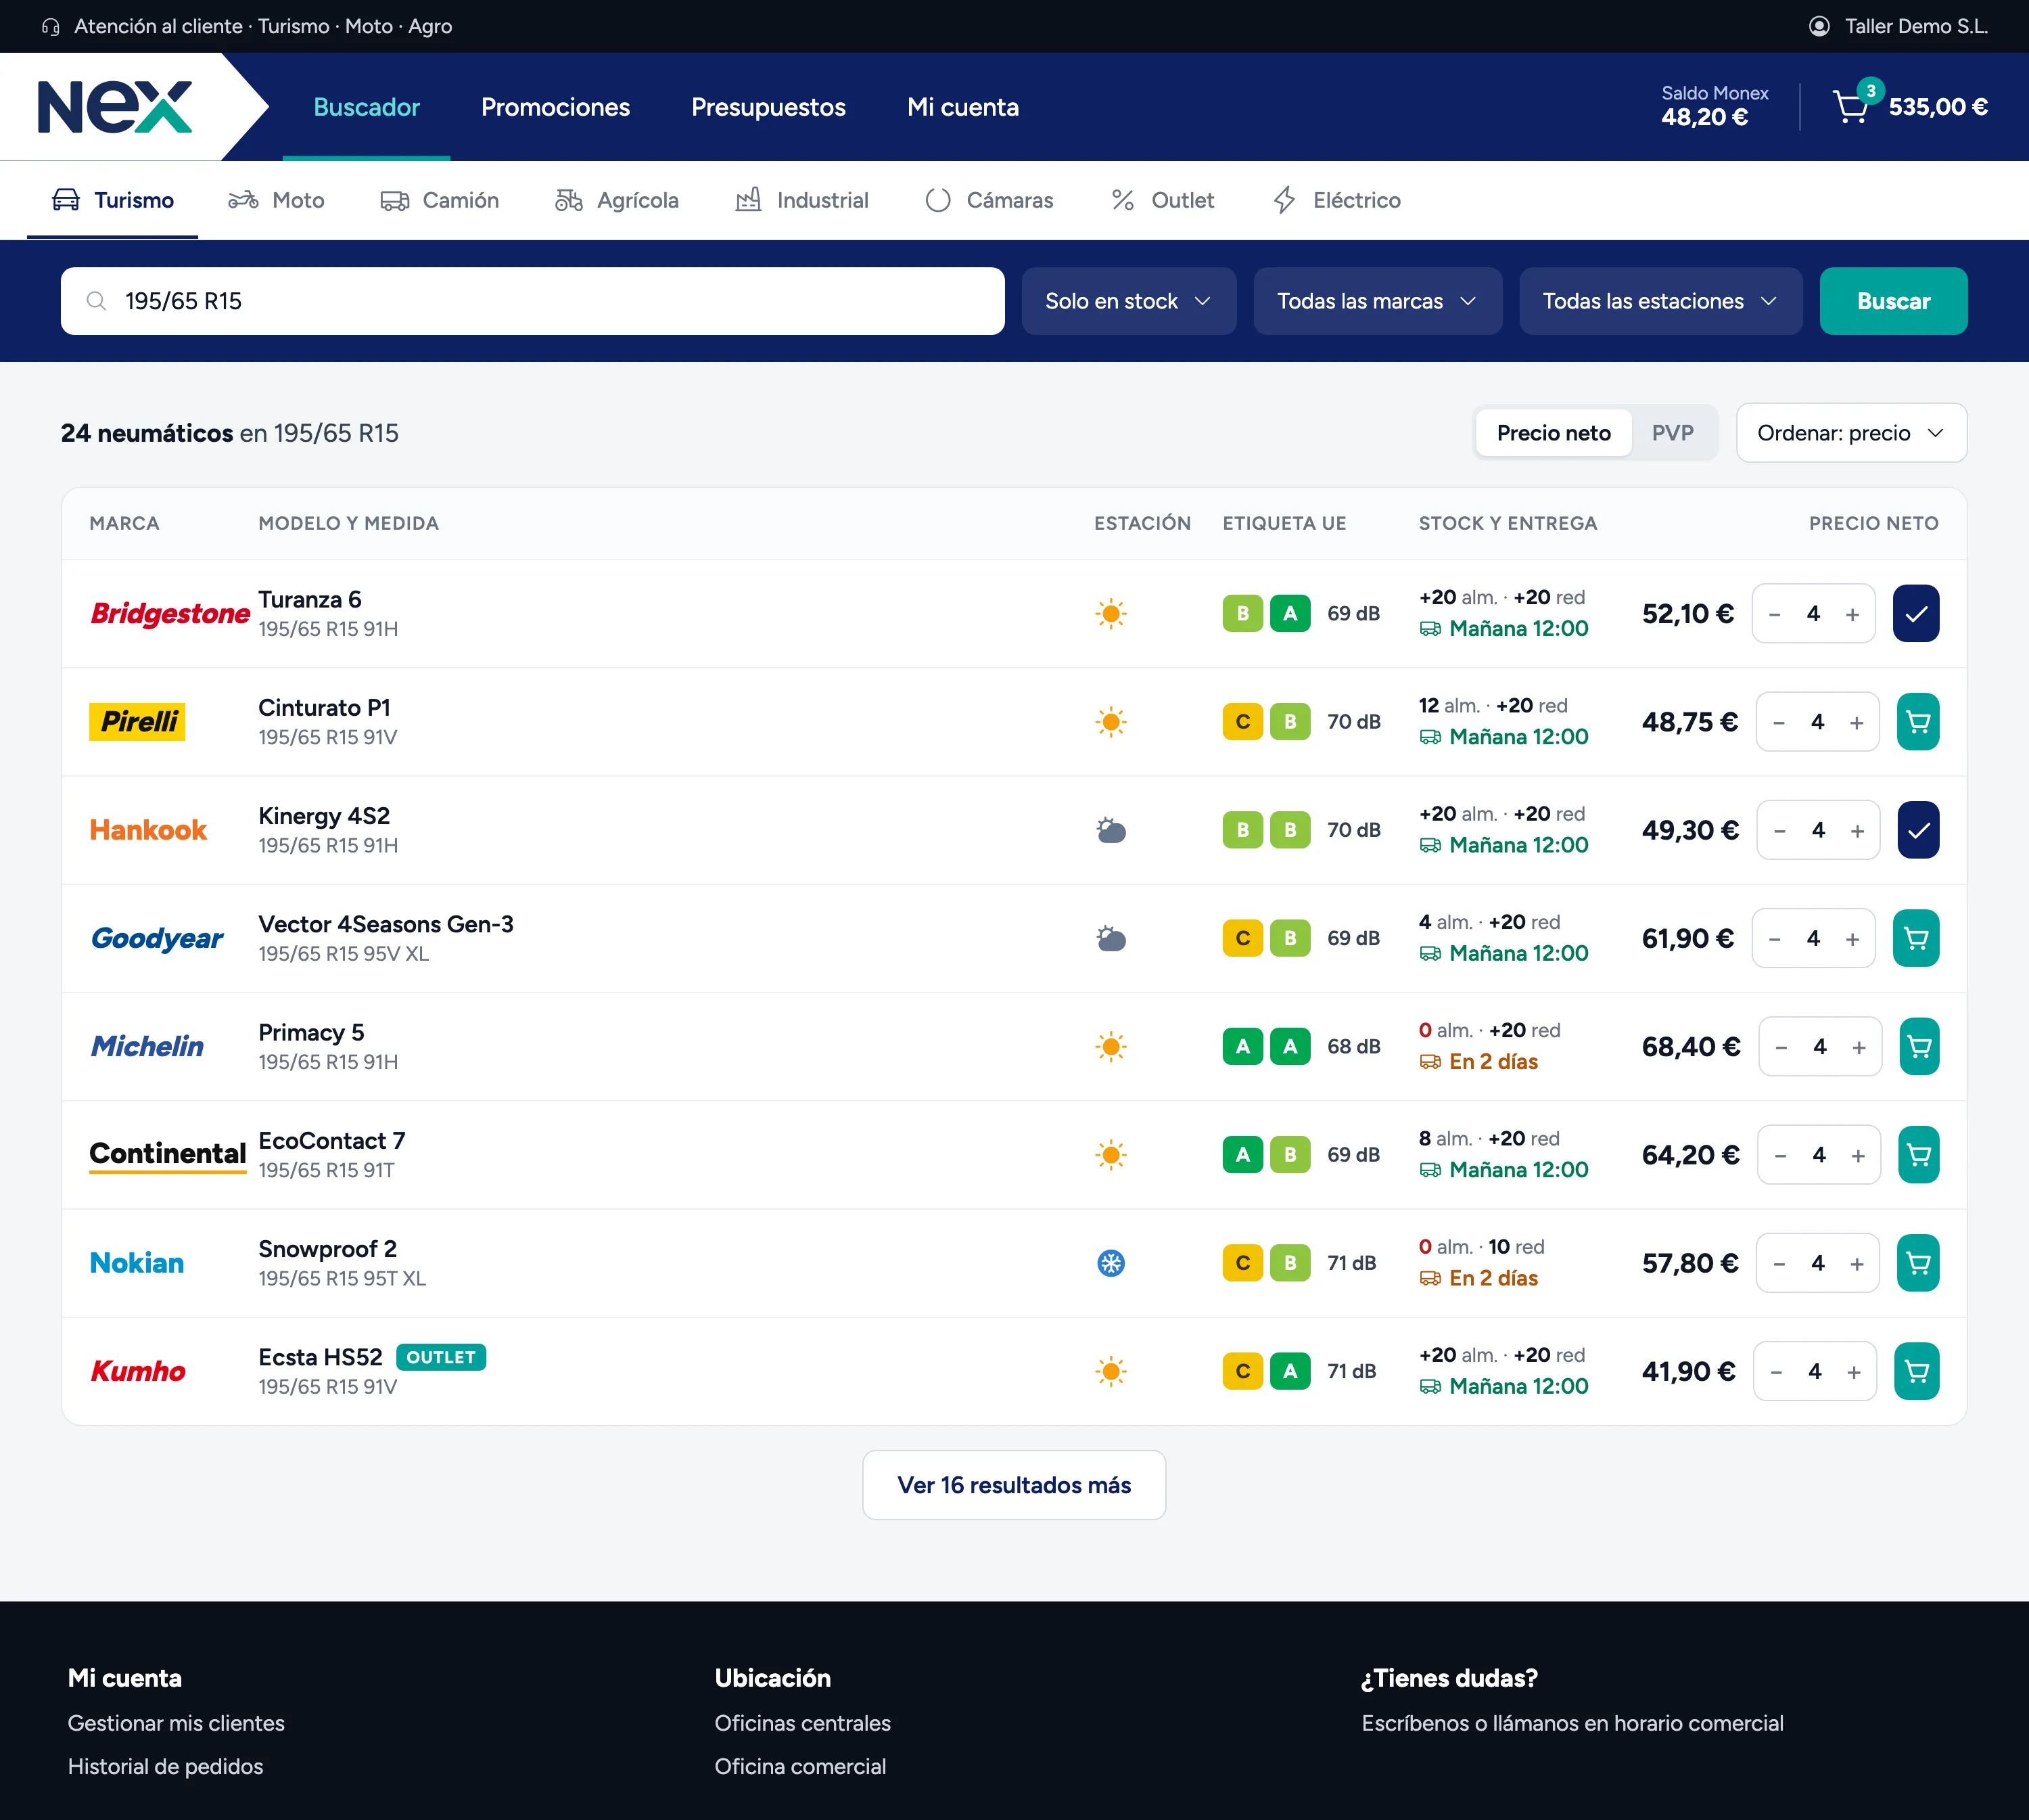
Task: Add Michelin Primacy 5 to cart
Action: coord(1918,1047)
